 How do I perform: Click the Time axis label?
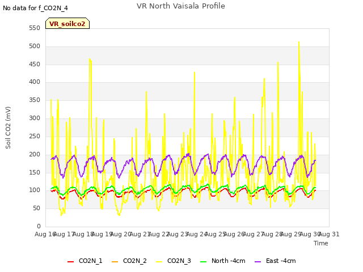(x=321, y=243)
